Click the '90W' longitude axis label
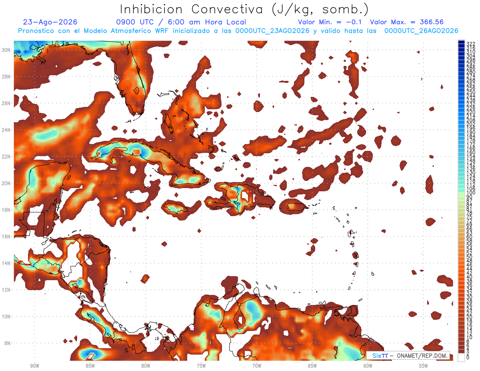This screenshot has width=480, height=371. click(34, 366)
